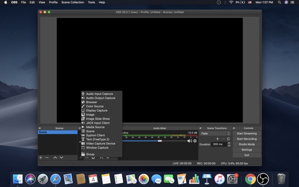299x187 pixels.
Task: Open Spotlight search magnifier
Action: tap(279, 2)
